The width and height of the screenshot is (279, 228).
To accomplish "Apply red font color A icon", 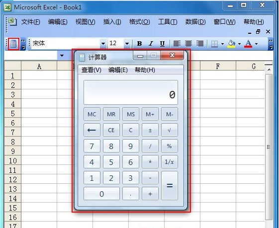I will pos(248,44).
